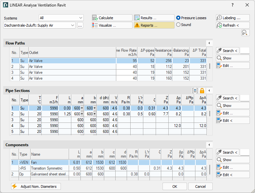Click the ΔP Total column header

point(198,52)
